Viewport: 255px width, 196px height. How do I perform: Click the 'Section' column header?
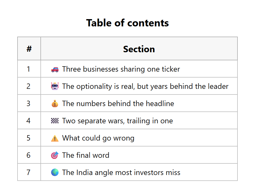[x=139, y=49]
